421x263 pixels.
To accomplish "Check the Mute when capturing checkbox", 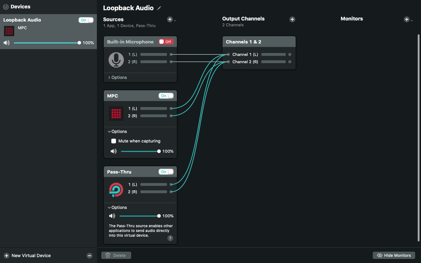I will click(x=114, y=141).
